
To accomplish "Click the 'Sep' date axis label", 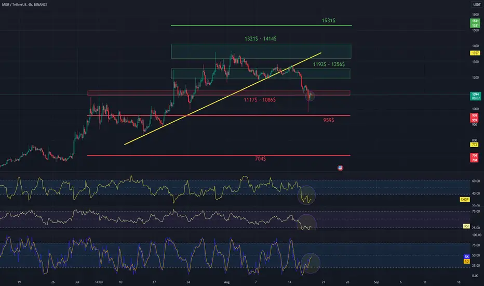I will pos(377,282).
